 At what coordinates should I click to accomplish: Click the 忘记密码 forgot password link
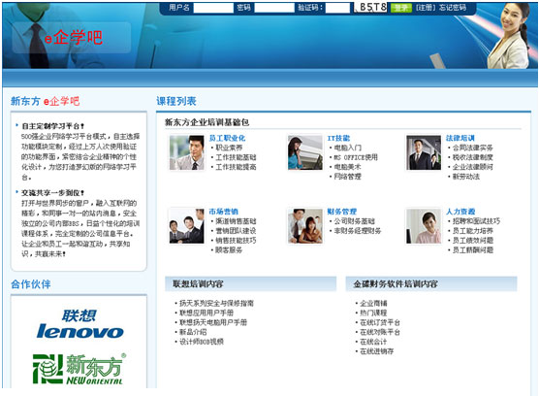[x=453, y=7]
